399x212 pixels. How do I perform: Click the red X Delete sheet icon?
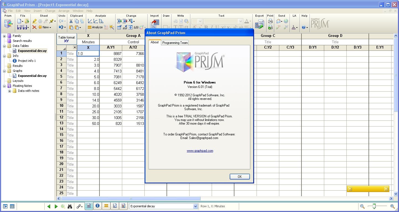coord(34,27)
